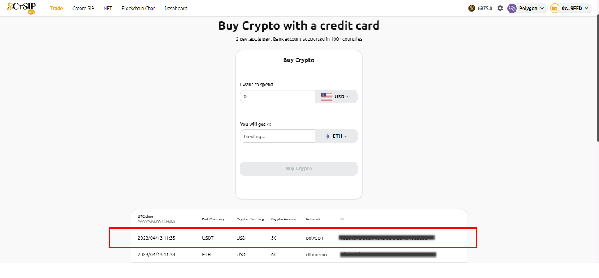The width and height of the screenshot is (599, 278).
Task: Open the Create SIP menu item
Action: (83, 8)
